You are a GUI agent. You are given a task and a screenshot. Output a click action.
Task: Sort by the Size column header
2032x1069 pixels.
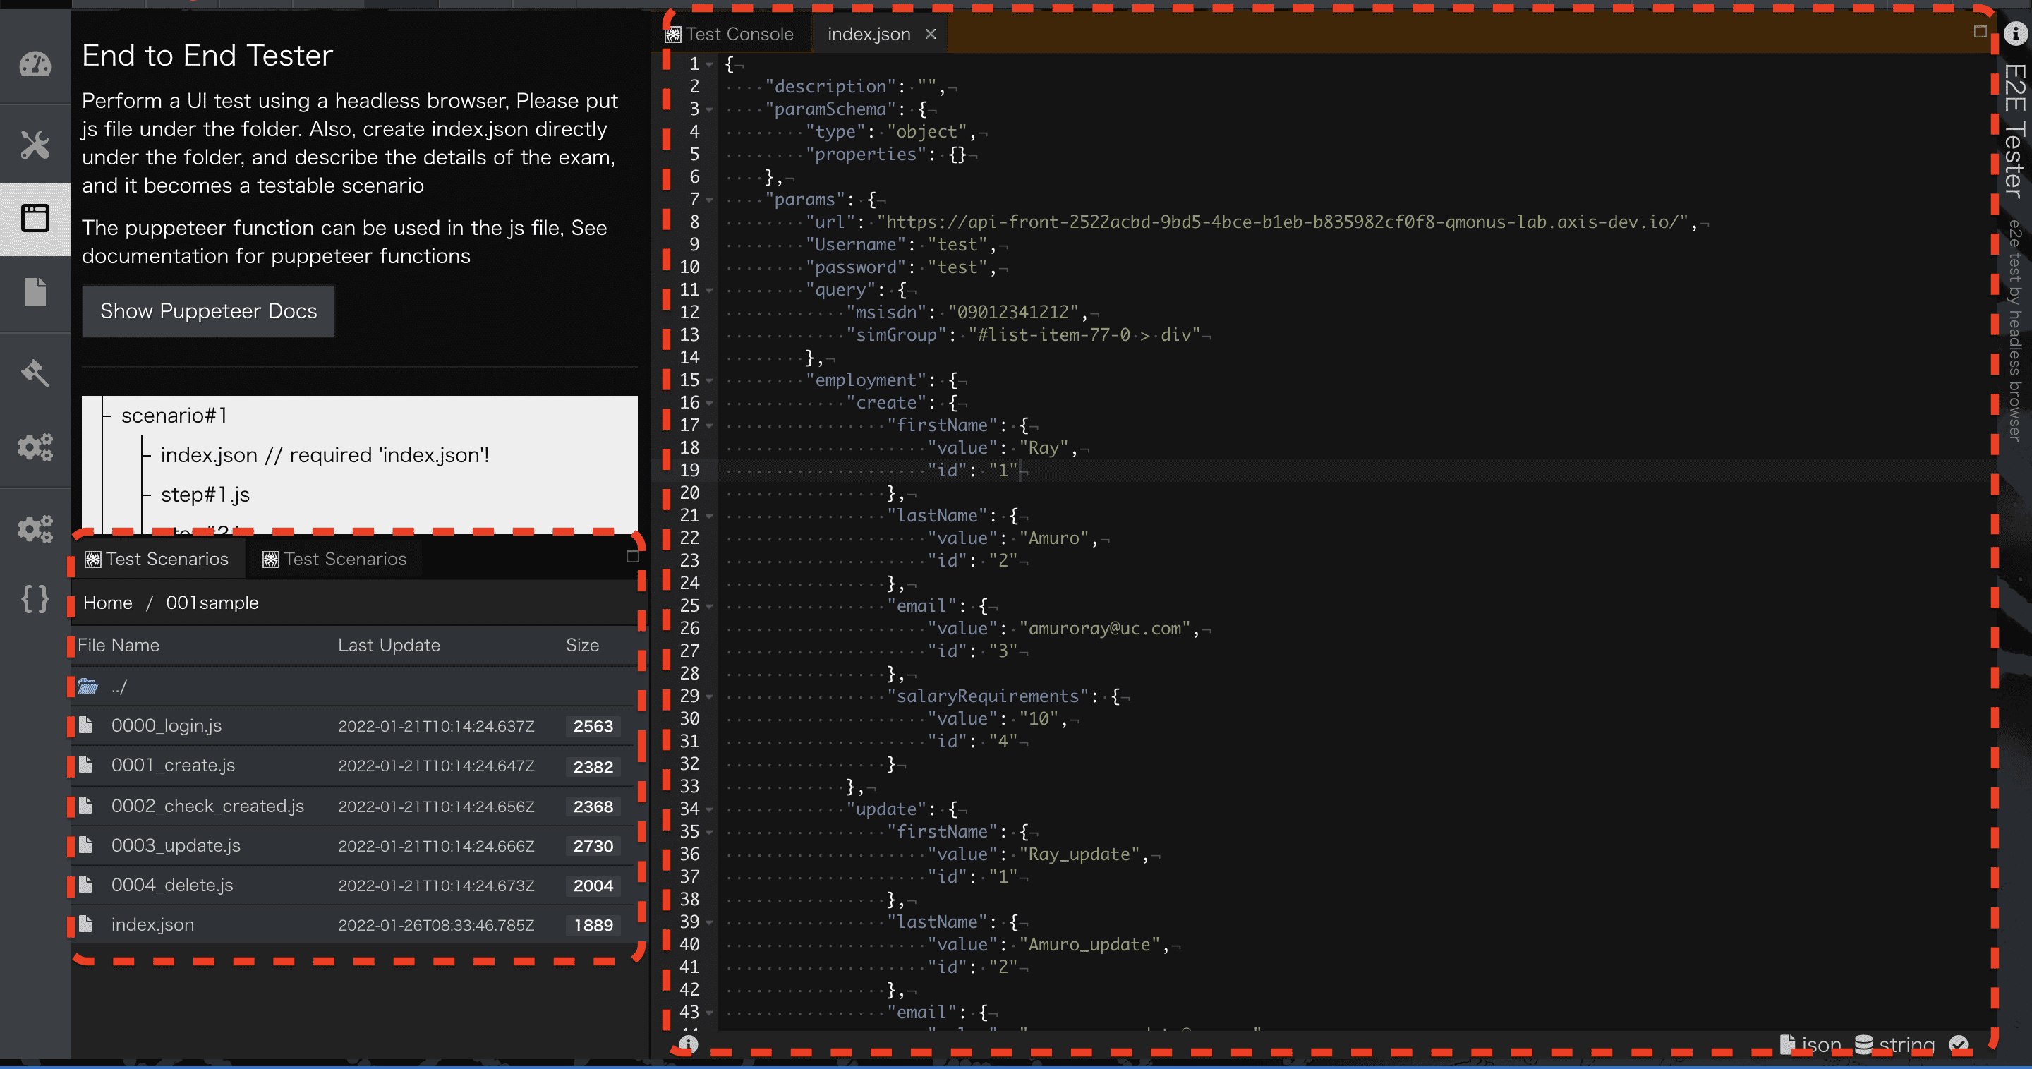(x=582, y=644)
